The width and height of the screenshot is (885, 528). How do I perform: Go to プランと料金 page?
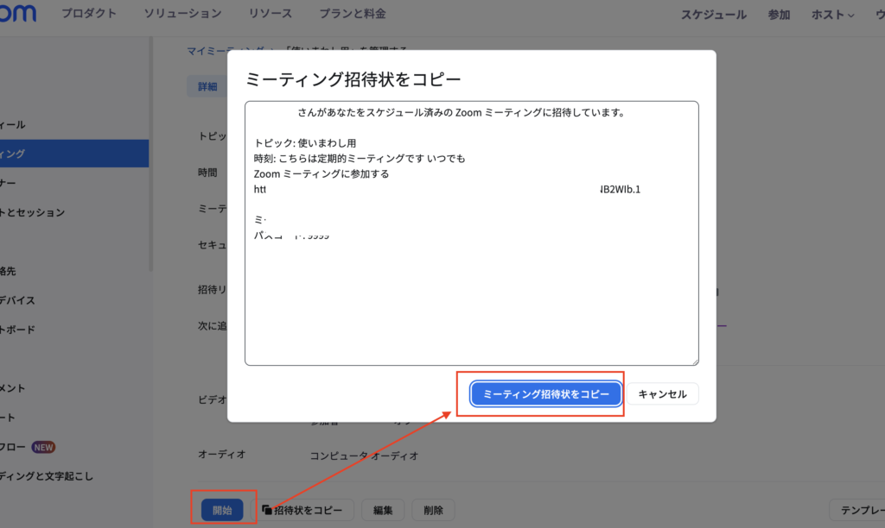point(353,14)
